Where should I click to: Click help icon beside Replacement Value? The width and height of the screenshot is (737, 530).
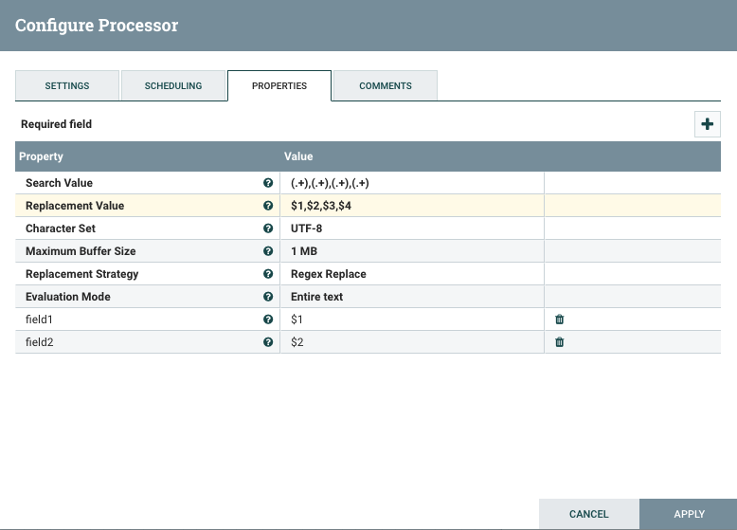(268, 206)
